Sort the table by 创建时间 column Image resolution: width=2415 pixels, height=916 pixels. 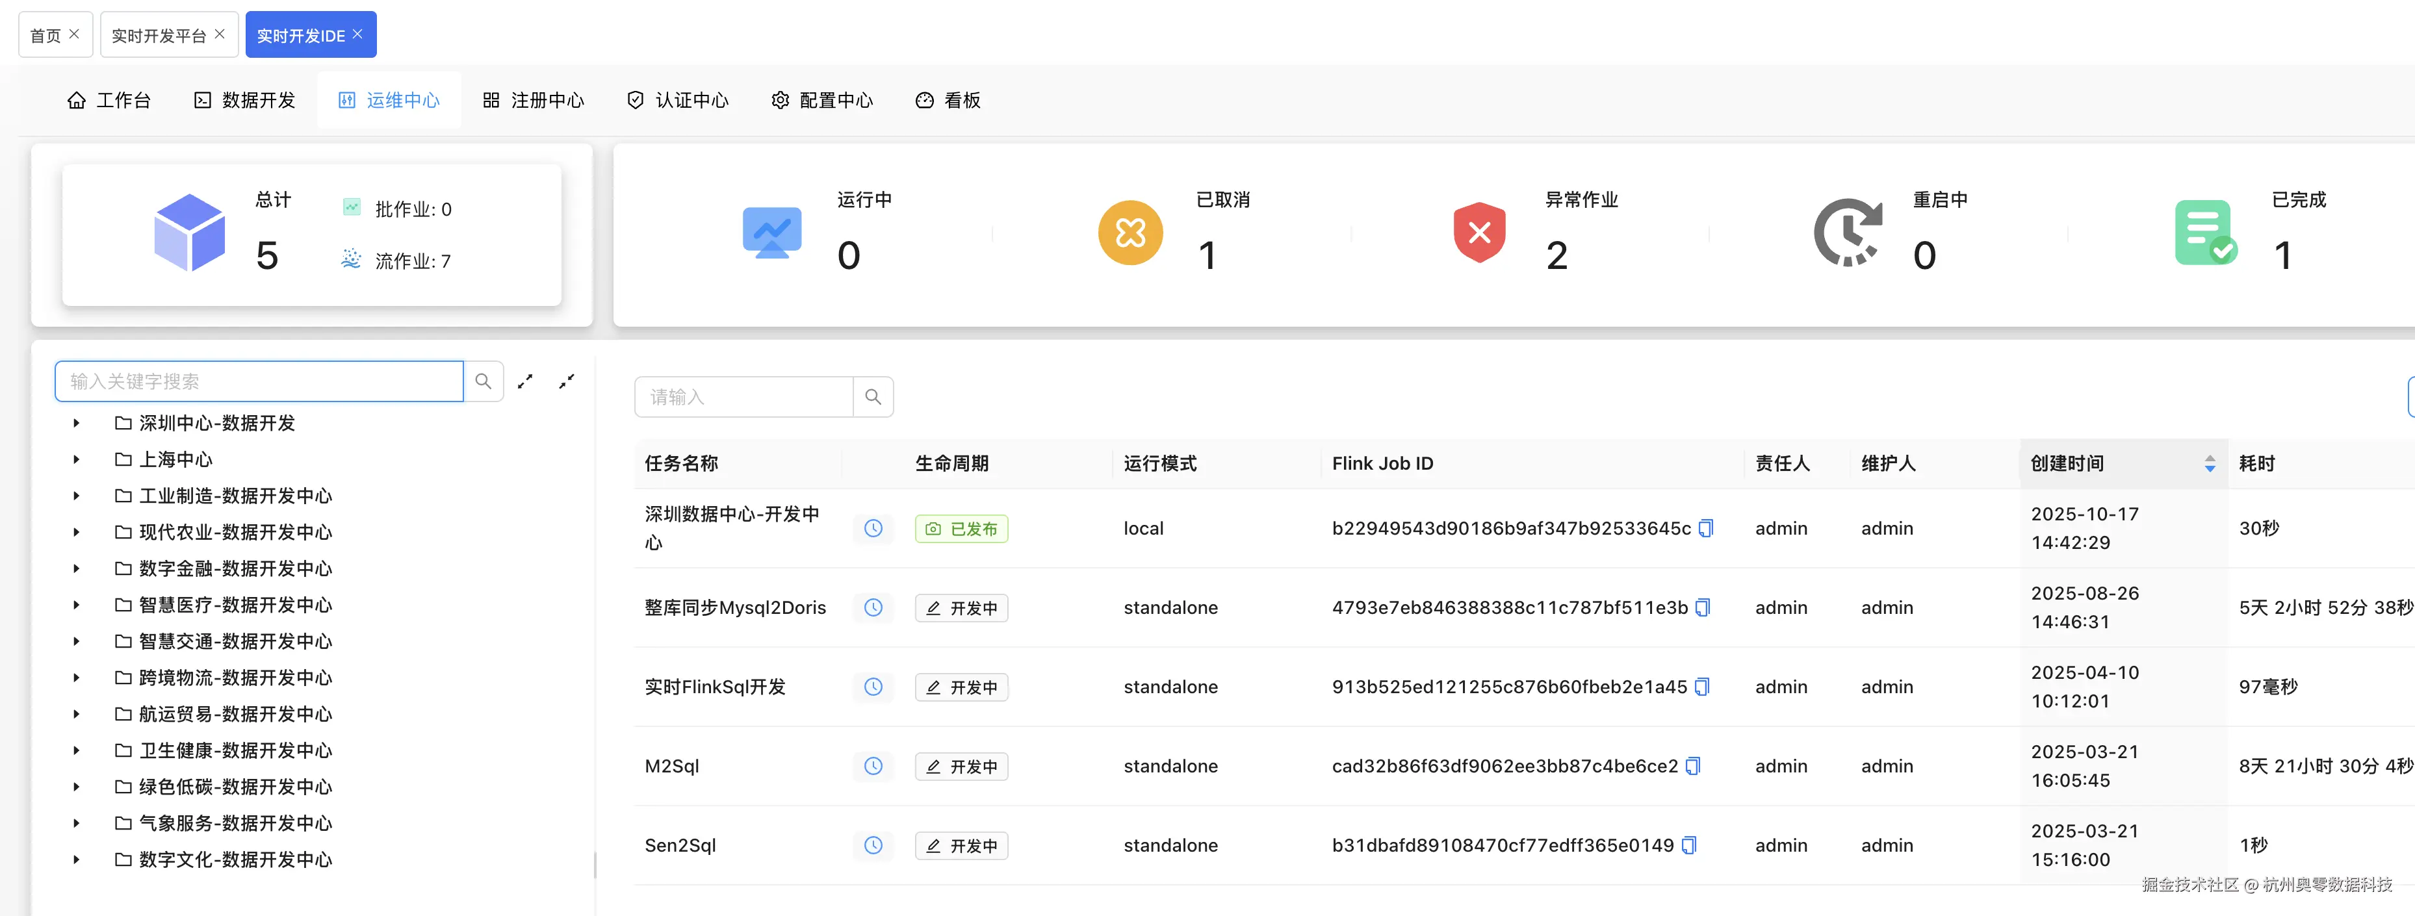(2209, 463)
